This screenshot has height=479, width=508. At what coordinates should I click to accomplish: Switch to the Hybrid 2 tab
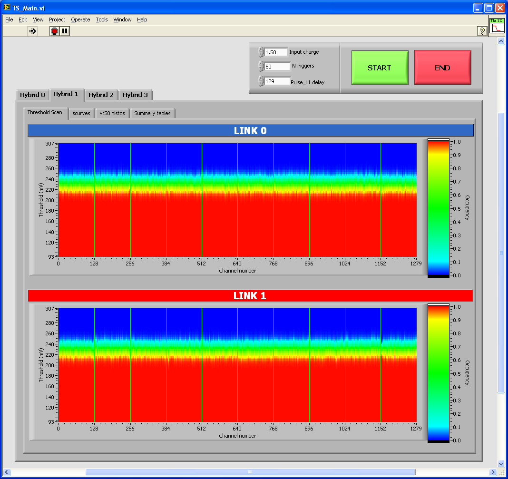101,95
